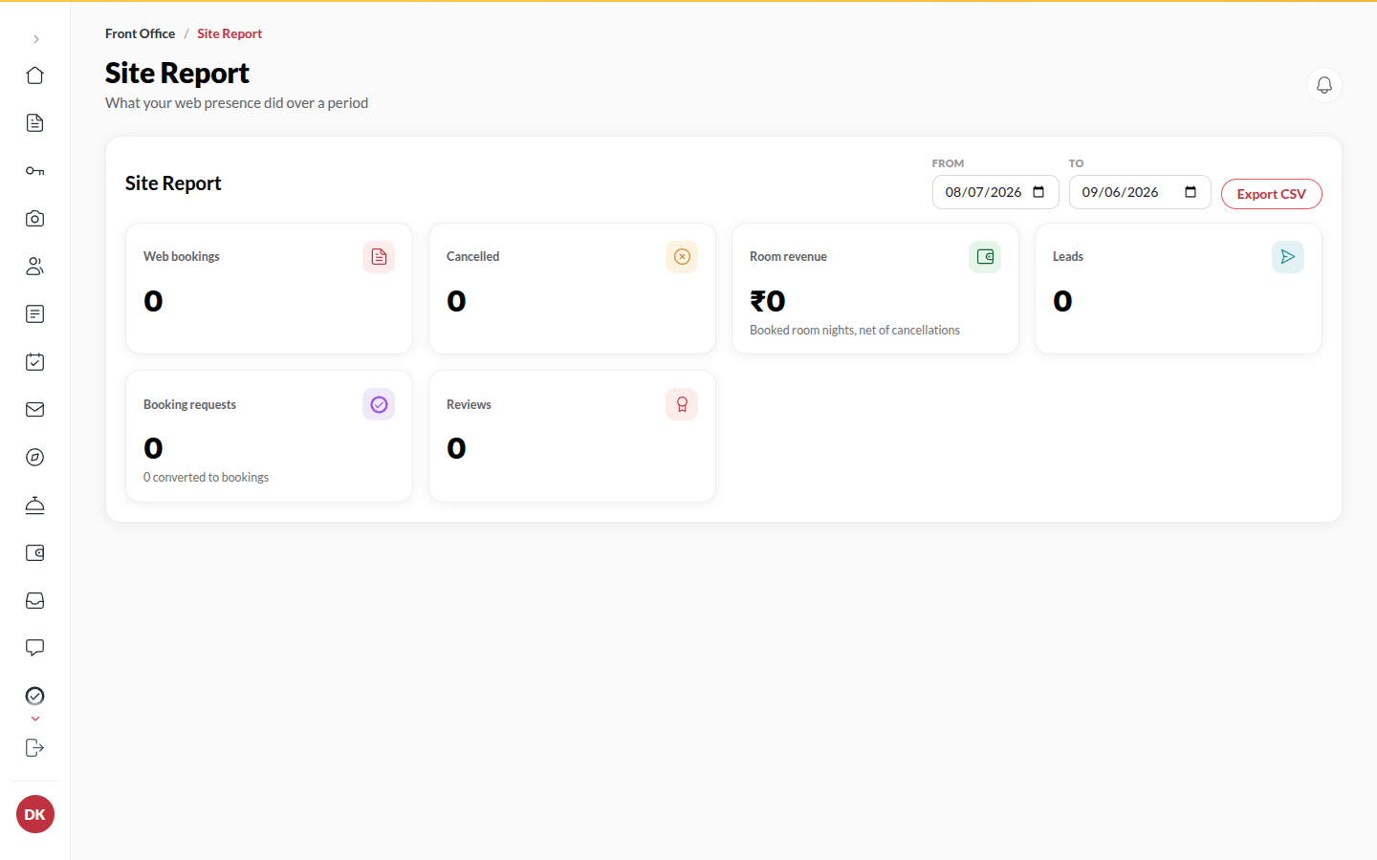Screen dimensions: 1377x860
Task: Open the chat bubble icon in sidebar
Action: point(35,649)
